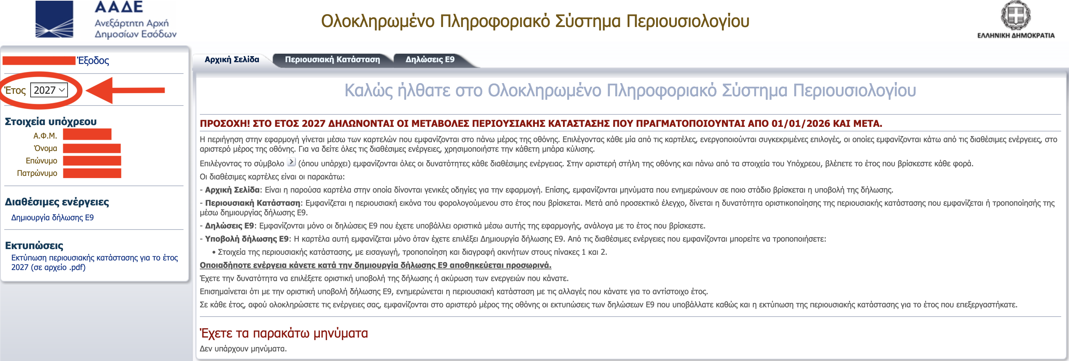The image size is (1069, 361).
Task: Open Εκτύπωση περιουσιακής κατάστασης 2027 pdf link
Action: click(94, 262)
